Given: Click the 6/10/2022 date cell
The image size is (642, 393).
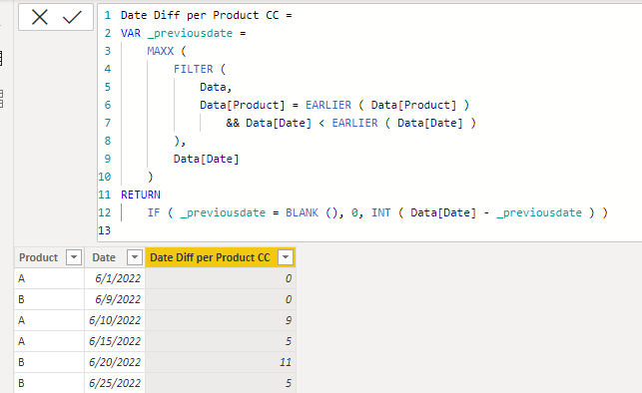Looking at the screenshot, I should pos(115,320).
